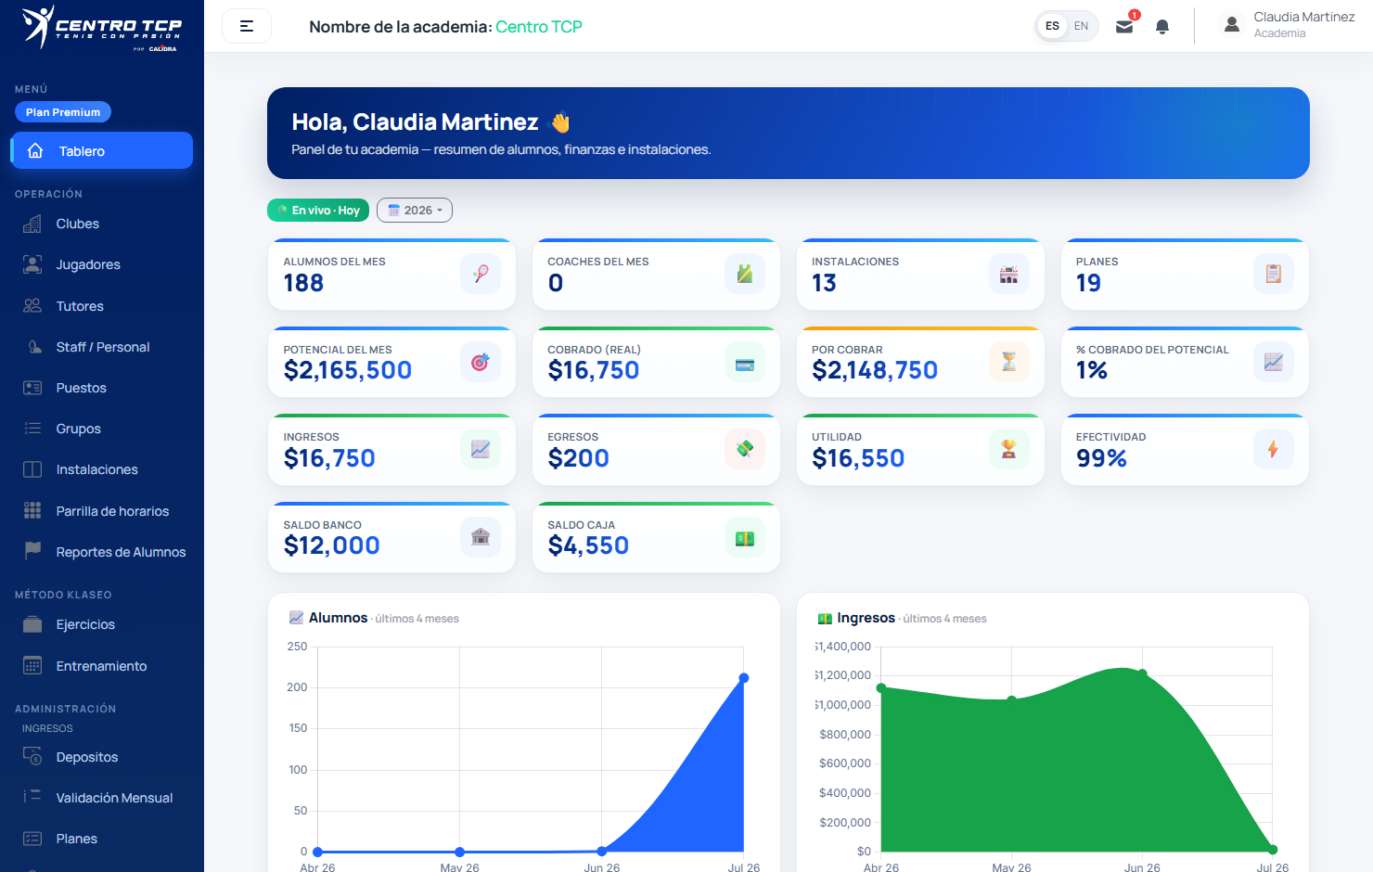The height and width of the screenshot is (872, 1373).
Task: Click the Jul 26 point on Alumnos chart
Action: tap(744, 678)
